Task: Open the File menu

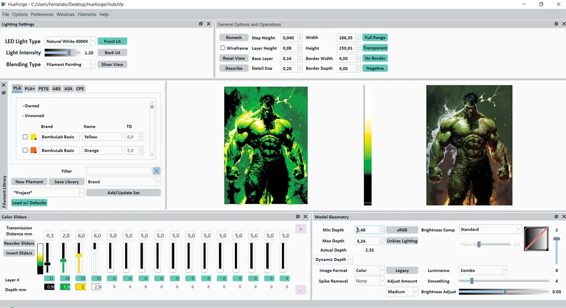Action: click(x=6, y=15)
